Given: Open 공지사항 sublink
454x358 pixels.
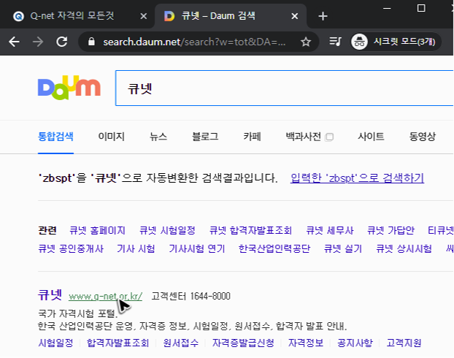Looking at the screenshot, I should (x=355, y=343).
